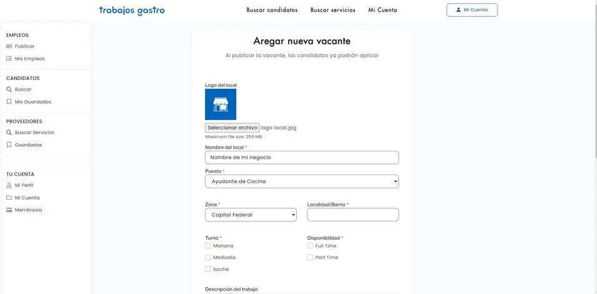Open the Guardados link under Proveedores

pos(29,145)
